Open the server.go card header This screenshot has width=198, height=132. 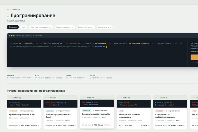(97, 97)
